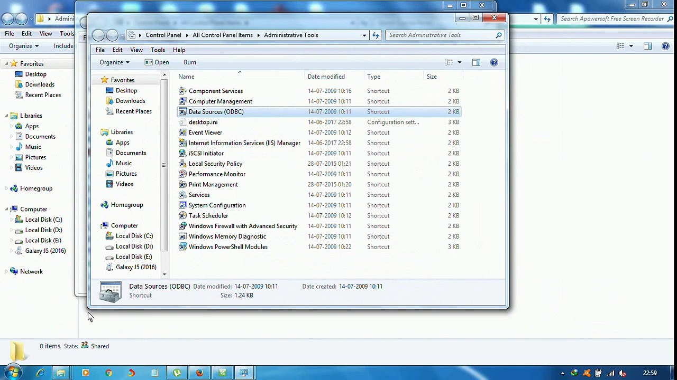Click the Data Sources (ODBC) file icon
The height and width of the screenshot is (380, 677).
point(182,112)
